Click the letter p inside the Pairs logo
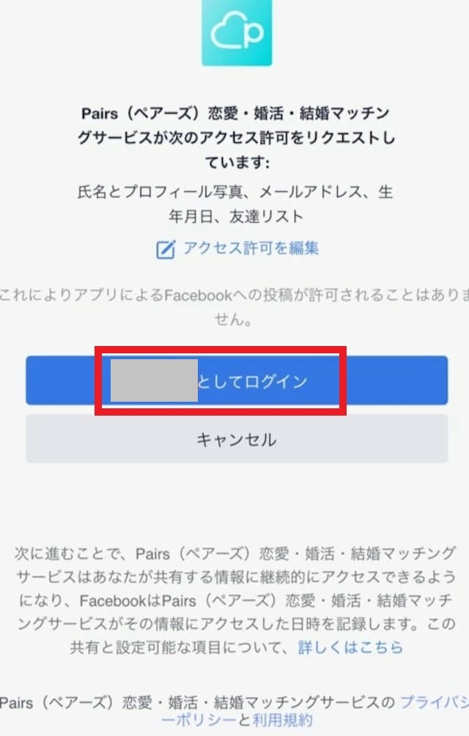The image size is (469, 736). [253, 33]
